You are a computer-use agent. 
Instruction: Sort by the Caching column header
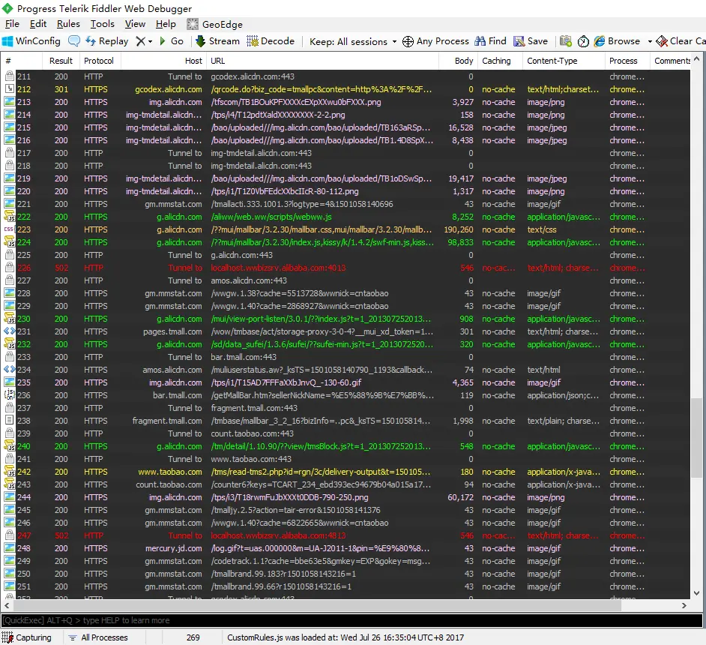[500, 61]
